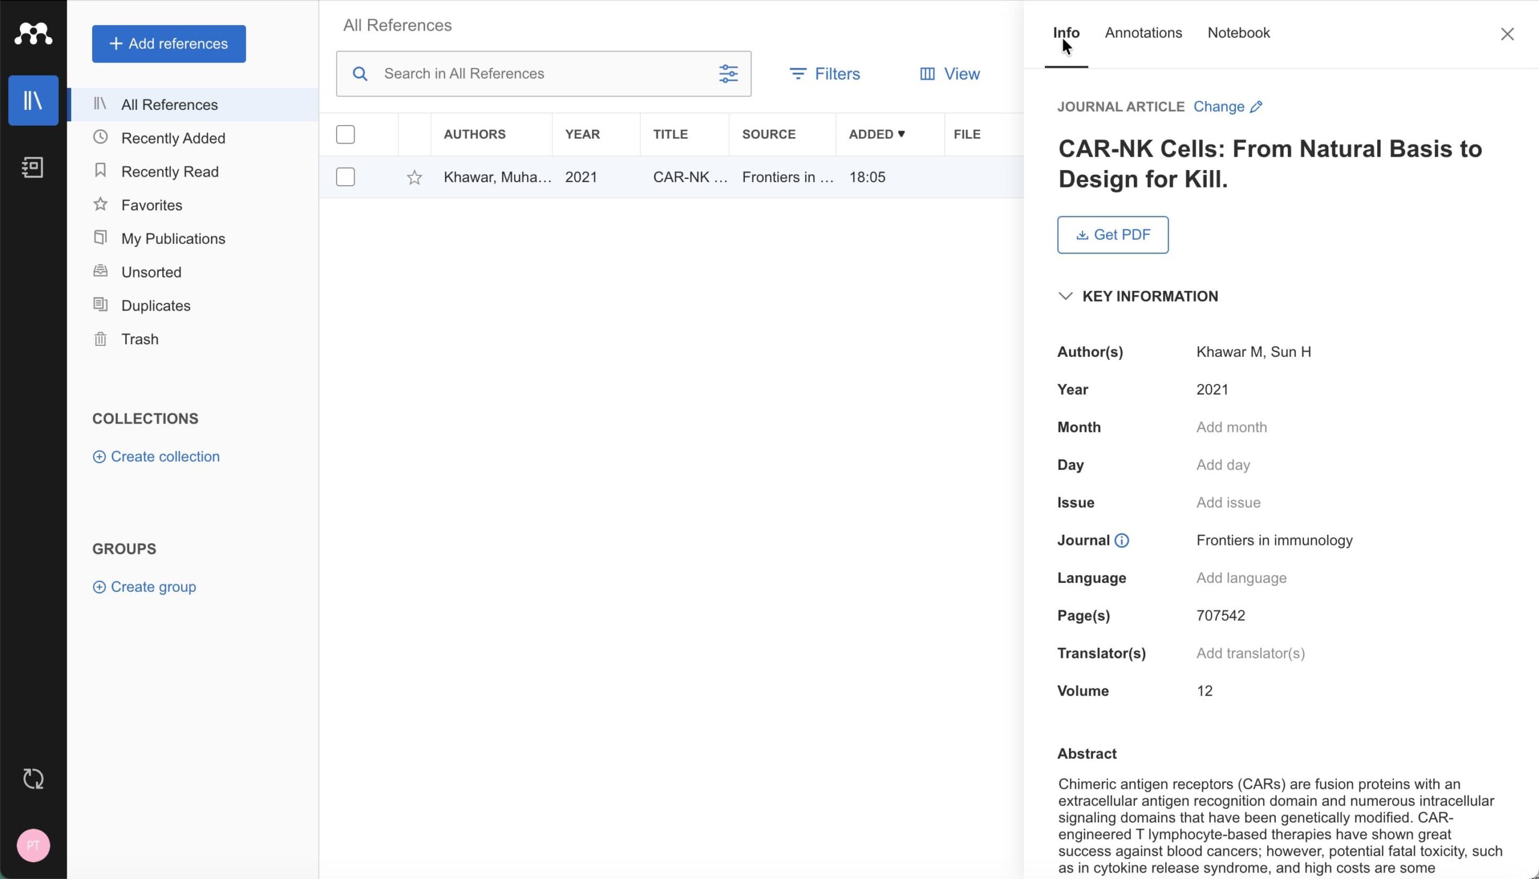Open the search options sliders icon
This screenshot has width=1539, height=879.
pos(728,74)
